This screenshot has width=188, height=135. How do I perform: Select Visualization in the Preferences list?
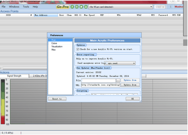[x=57, y=47]
